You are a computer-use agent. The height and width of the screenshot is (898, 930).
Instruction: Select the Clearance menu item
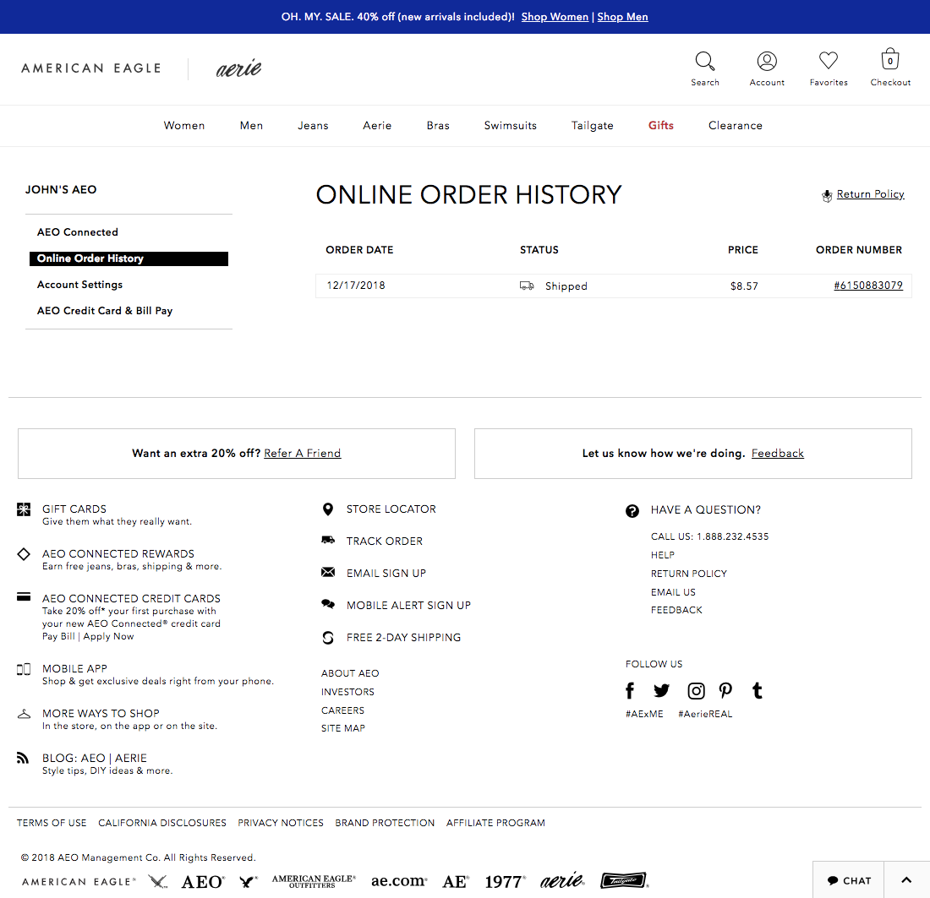click(735, 125)
